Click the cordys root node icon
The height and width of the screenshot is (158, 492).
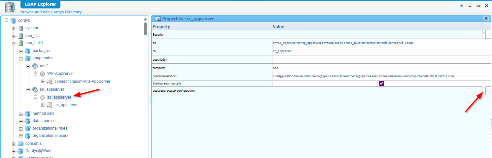click(x=13, y=20)
